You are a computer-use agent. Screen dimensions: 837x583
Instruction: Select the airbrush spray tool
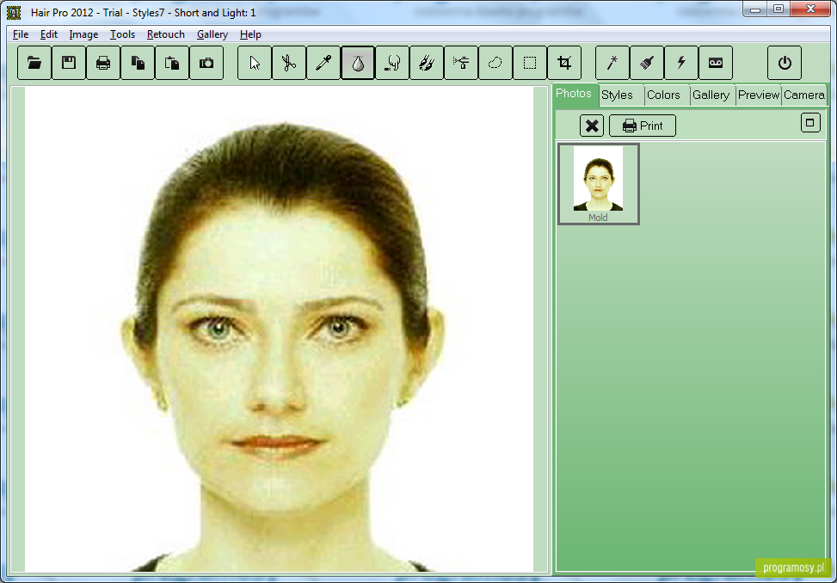461,63
